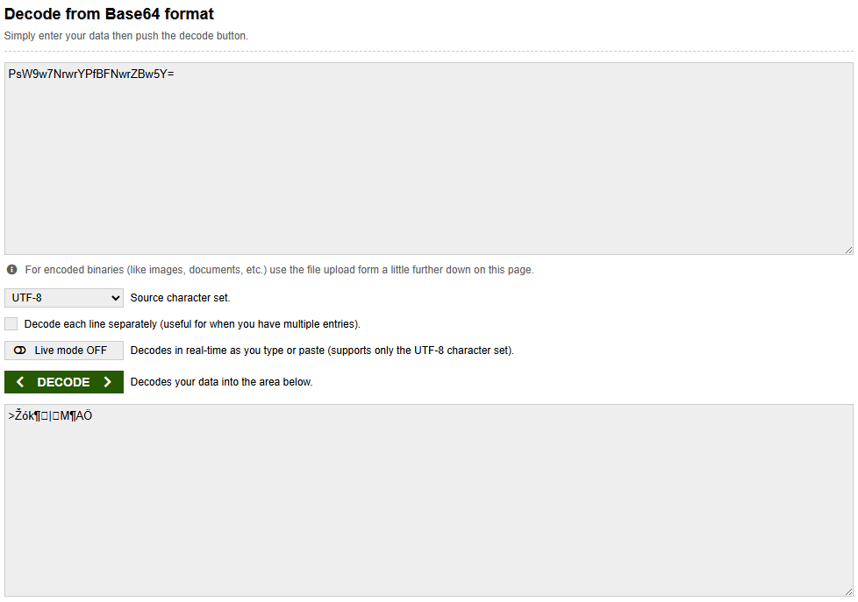Click the decoded output text line
The width and height of the screenshot is (858, 602).
(51, 416)
